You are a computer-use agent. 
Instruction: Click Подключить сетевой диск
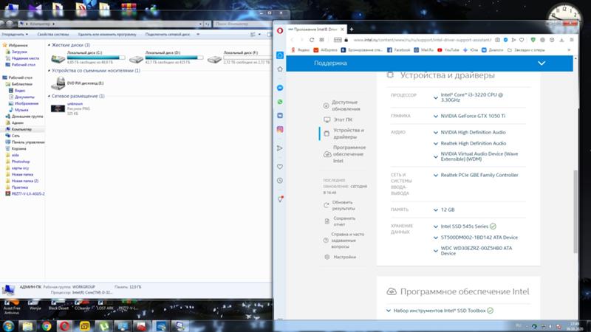(168, 34)
